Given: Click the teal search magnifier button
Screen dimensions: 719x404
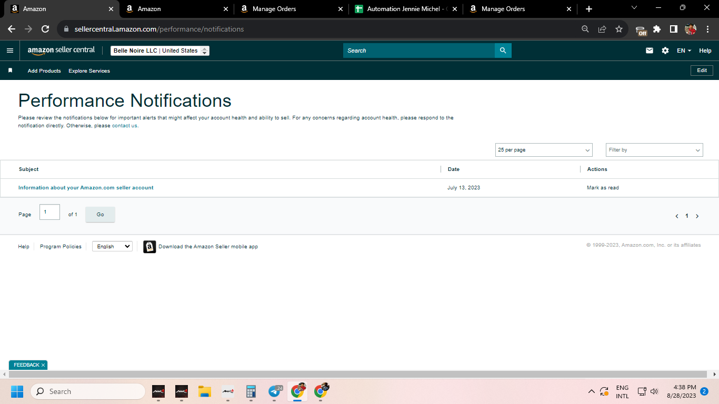Looking at the screenshot, I should coord(503,50).
